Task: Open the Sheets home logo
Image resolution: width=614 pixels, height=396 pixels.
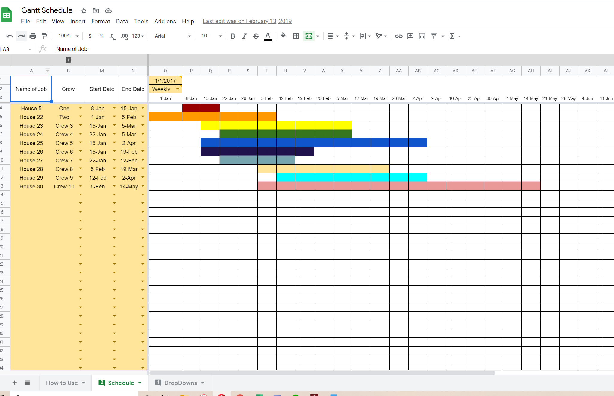Action: point(6,15)
